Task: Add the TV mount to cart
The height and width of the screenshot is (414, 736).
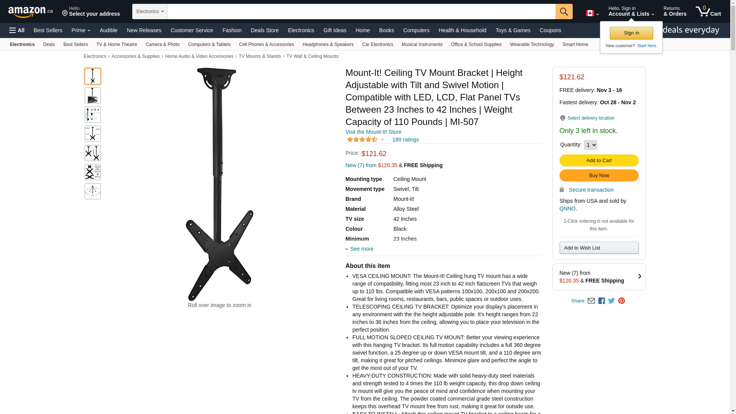Action: pos(599,160)
